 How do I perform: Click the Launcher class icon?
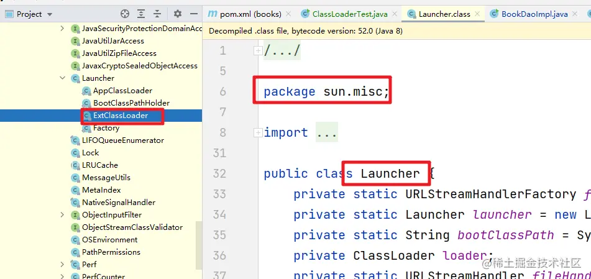coord(75,78)
